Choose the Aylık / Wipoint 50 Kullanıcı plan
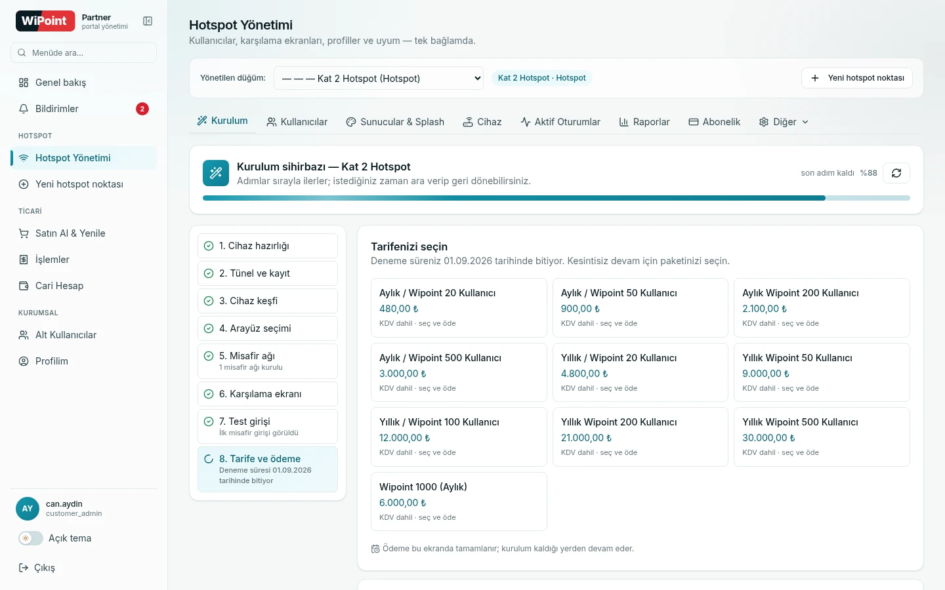Image resolution: width=945 pixels, height=590 pixels. pos(640,307)
